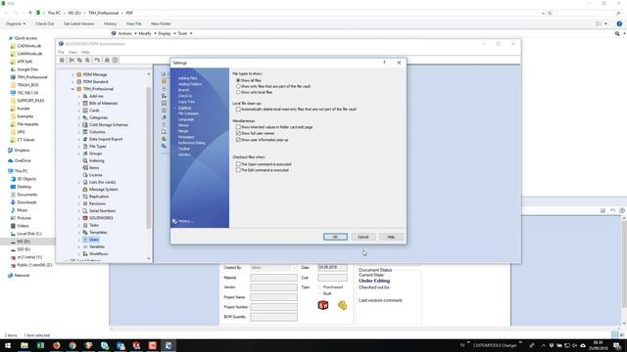Image resolution: width=627 pixels, height=352 pixels.
Task: Toggle Show full user names checkbox
Action: [238, 133]
